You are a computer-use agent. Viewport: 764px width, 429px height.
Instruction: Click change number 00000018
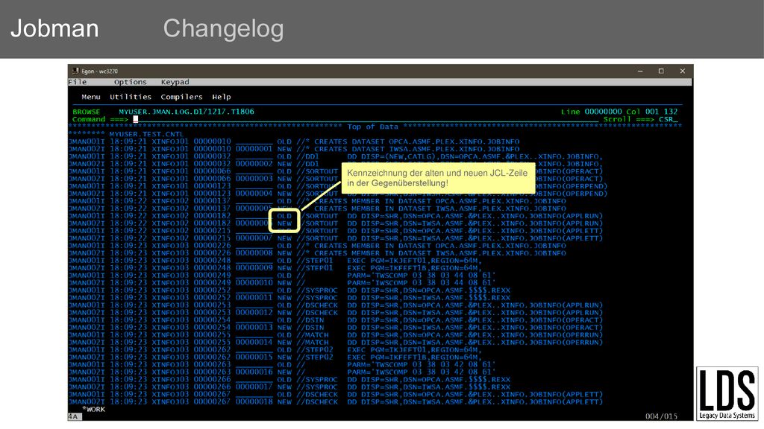point(254,401)
